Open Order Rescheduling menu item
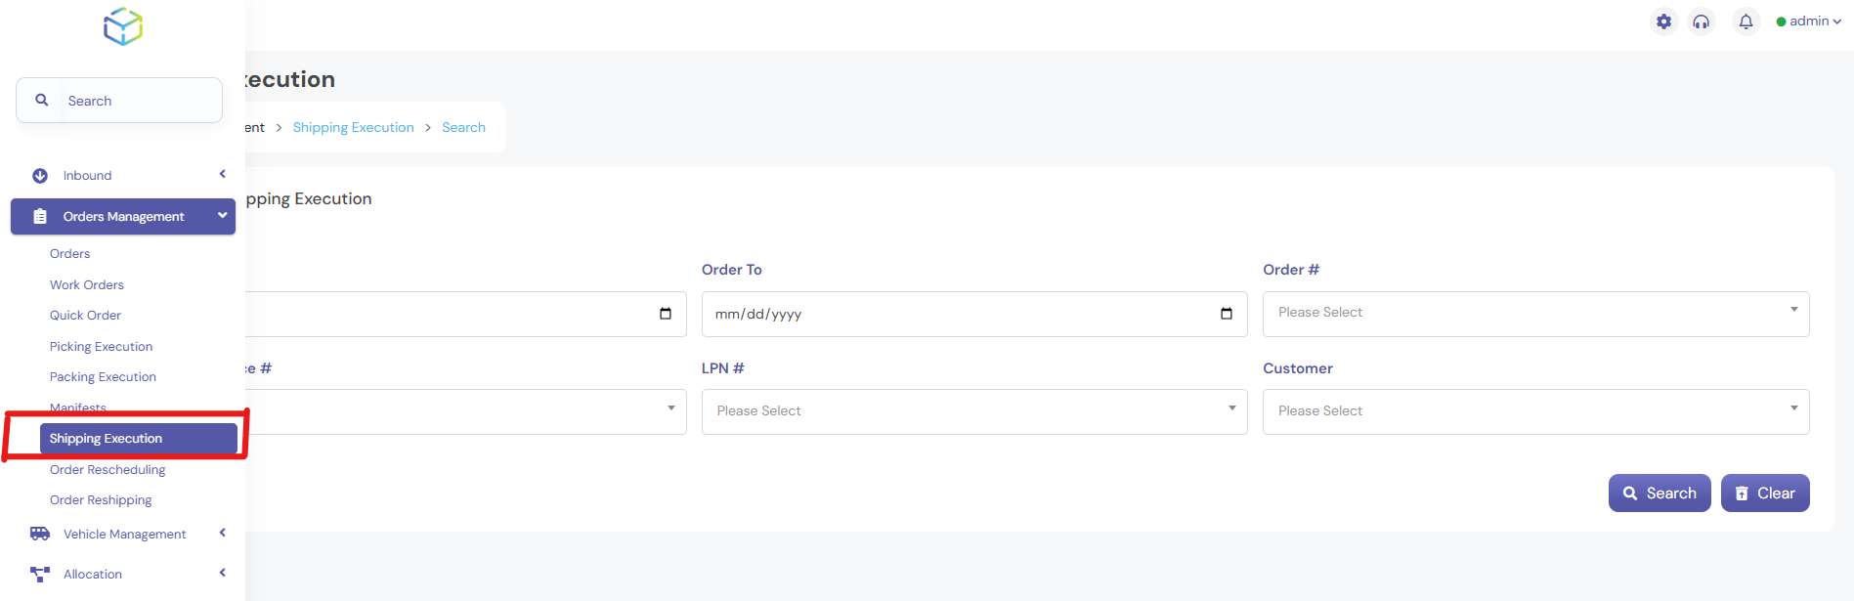Image resolution: width=1854 pixels, height=601 pixels. coord(108,470)
